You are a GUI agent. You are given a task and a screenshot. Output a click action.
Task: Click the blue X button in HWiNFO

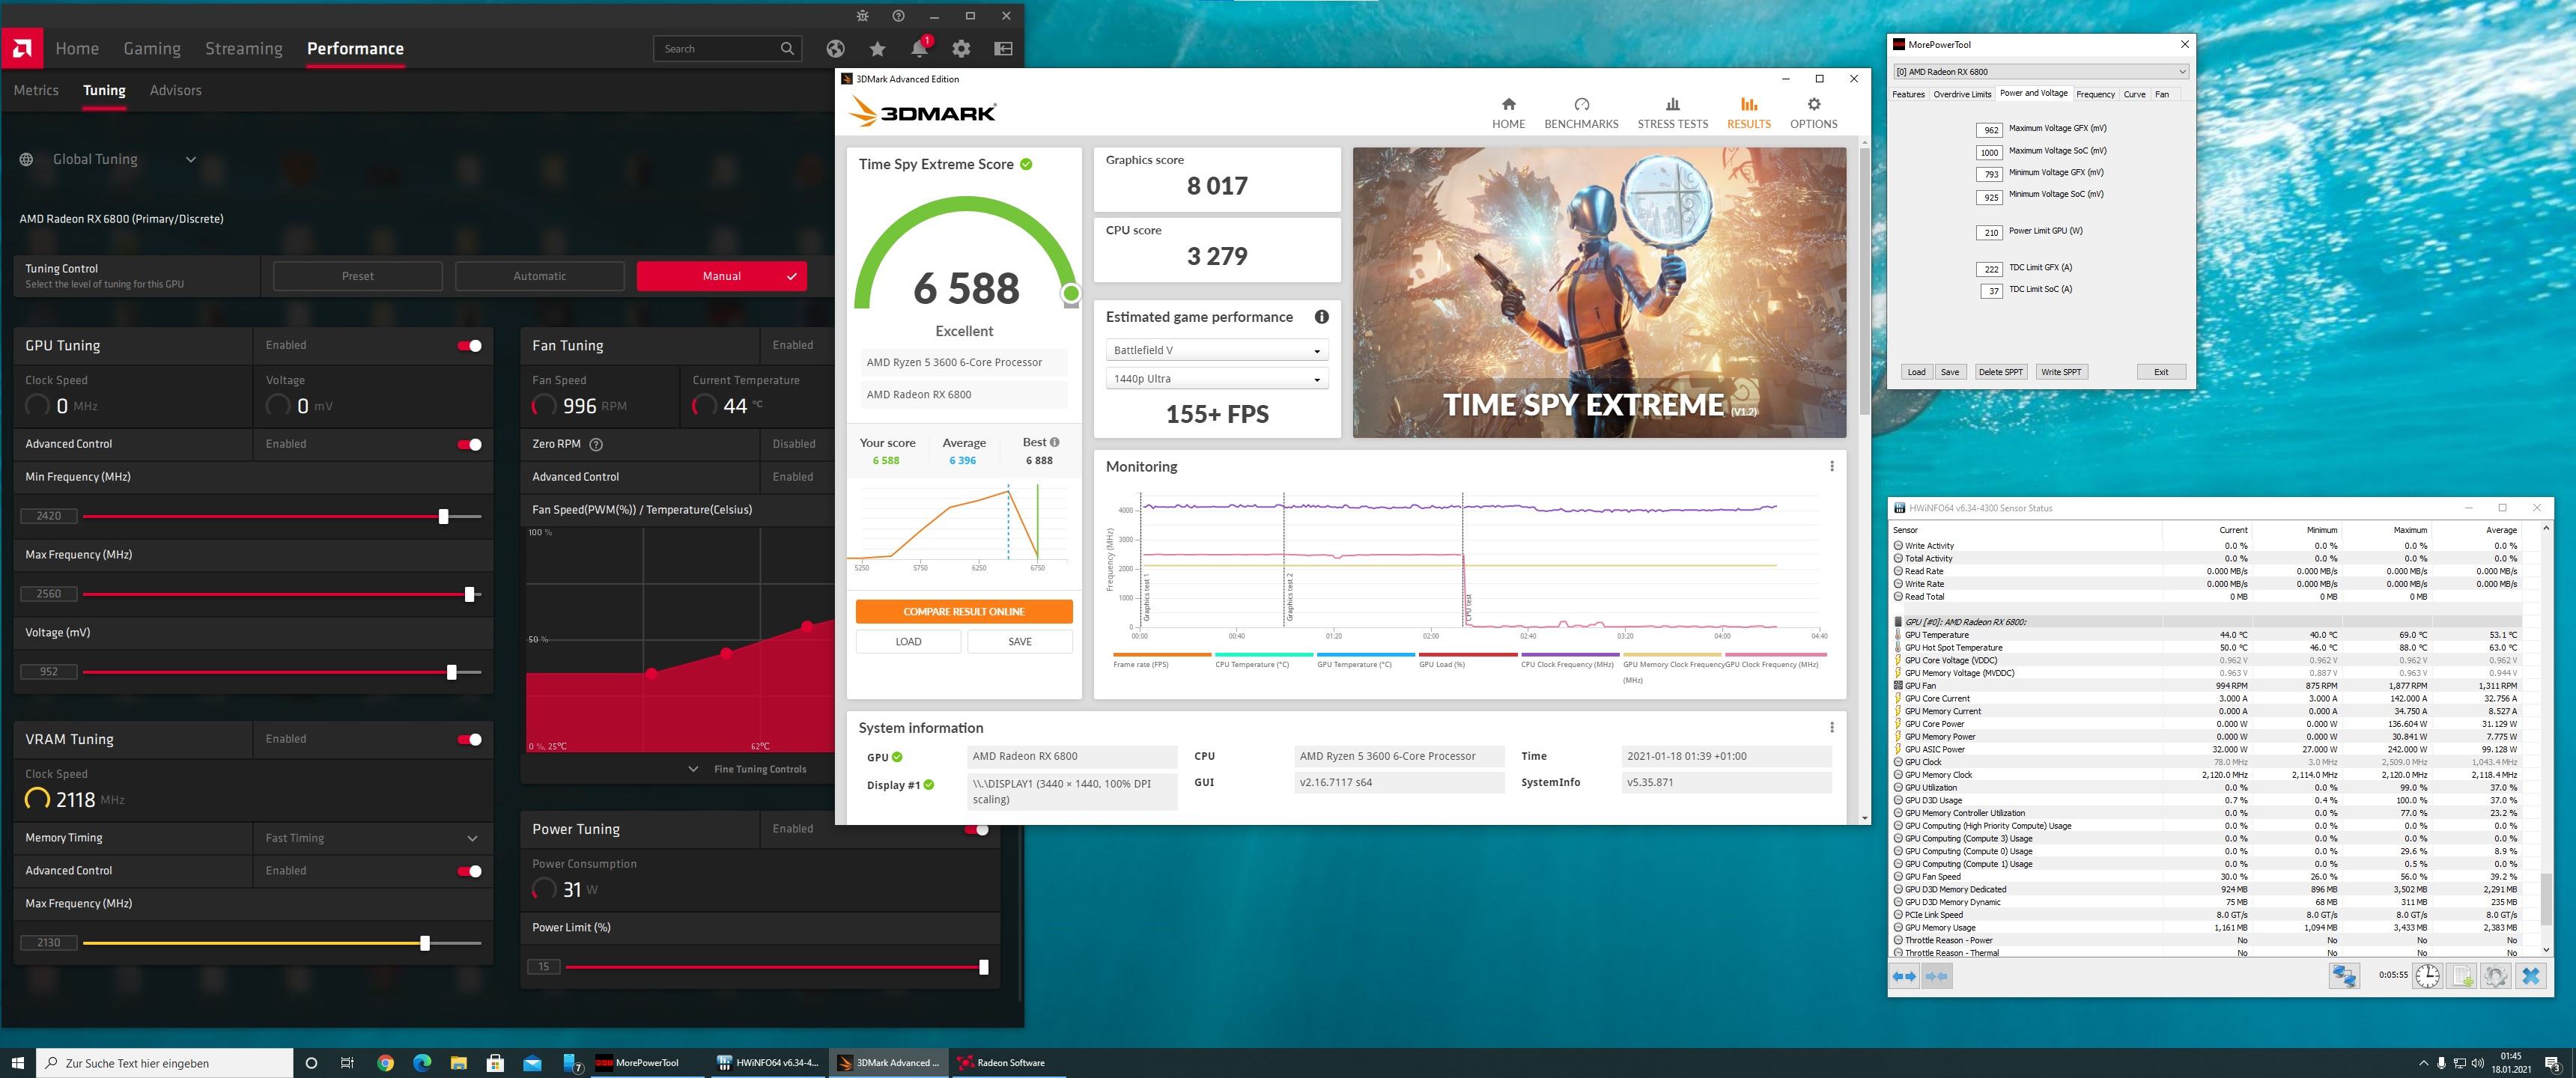coord(2530,976)
